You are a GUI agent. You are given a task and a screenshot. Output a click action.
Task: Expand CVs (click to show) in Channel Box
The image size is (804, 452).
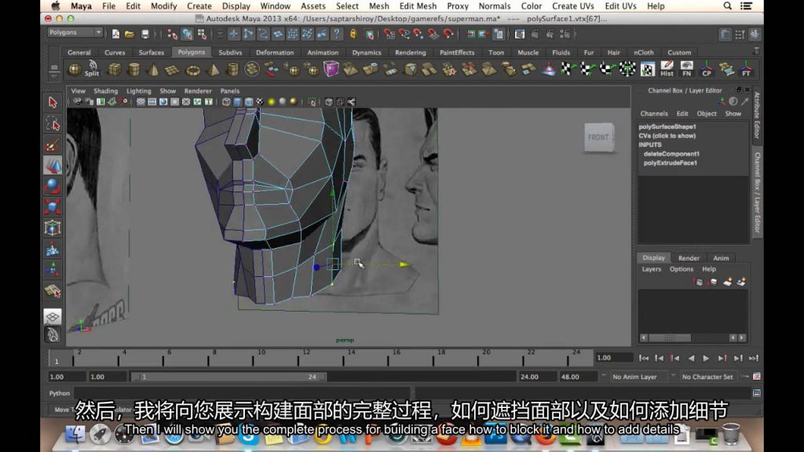[667, 136]
